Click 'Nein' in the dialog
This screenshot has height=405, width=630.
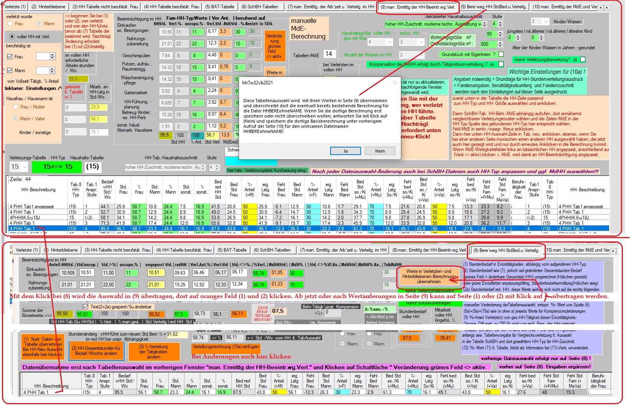tap(380, 151)
